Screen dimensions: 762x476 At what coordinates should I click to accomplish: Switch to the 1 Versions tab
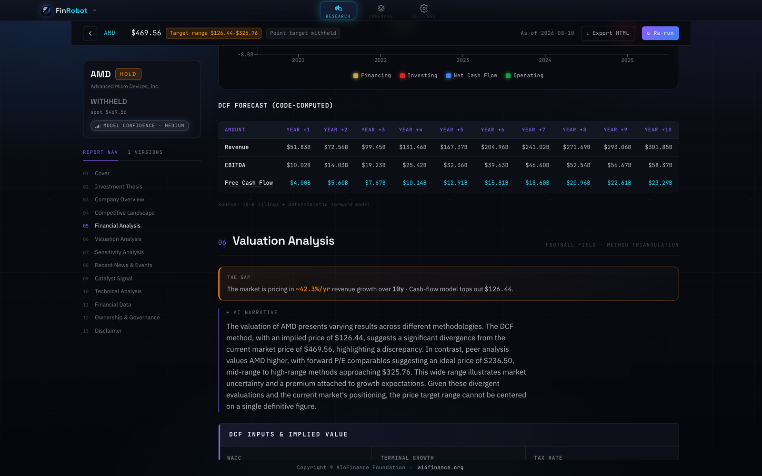click(x=145, y=152)
